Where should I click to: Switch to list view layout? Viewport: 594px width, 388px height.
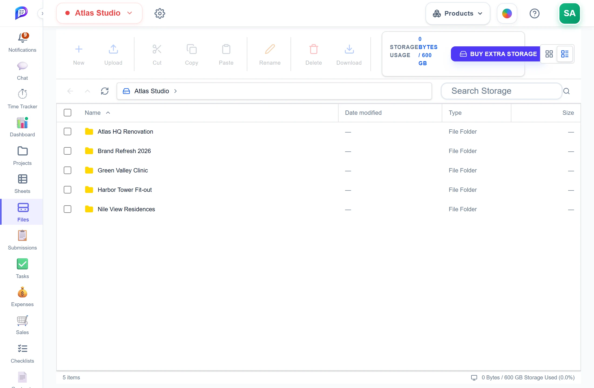tap(565, 54)
